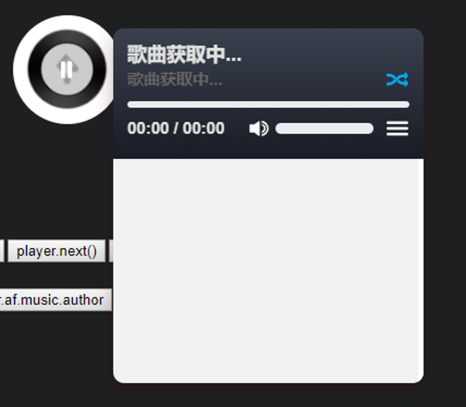
Task: Select the gray artist text 歌曲获取中...
Action: pyautogui.click(x=175, y=80)
